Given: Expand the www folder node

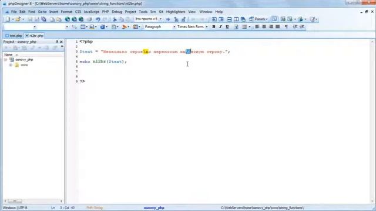Looking at the screenshot, I should click(11, 65).
